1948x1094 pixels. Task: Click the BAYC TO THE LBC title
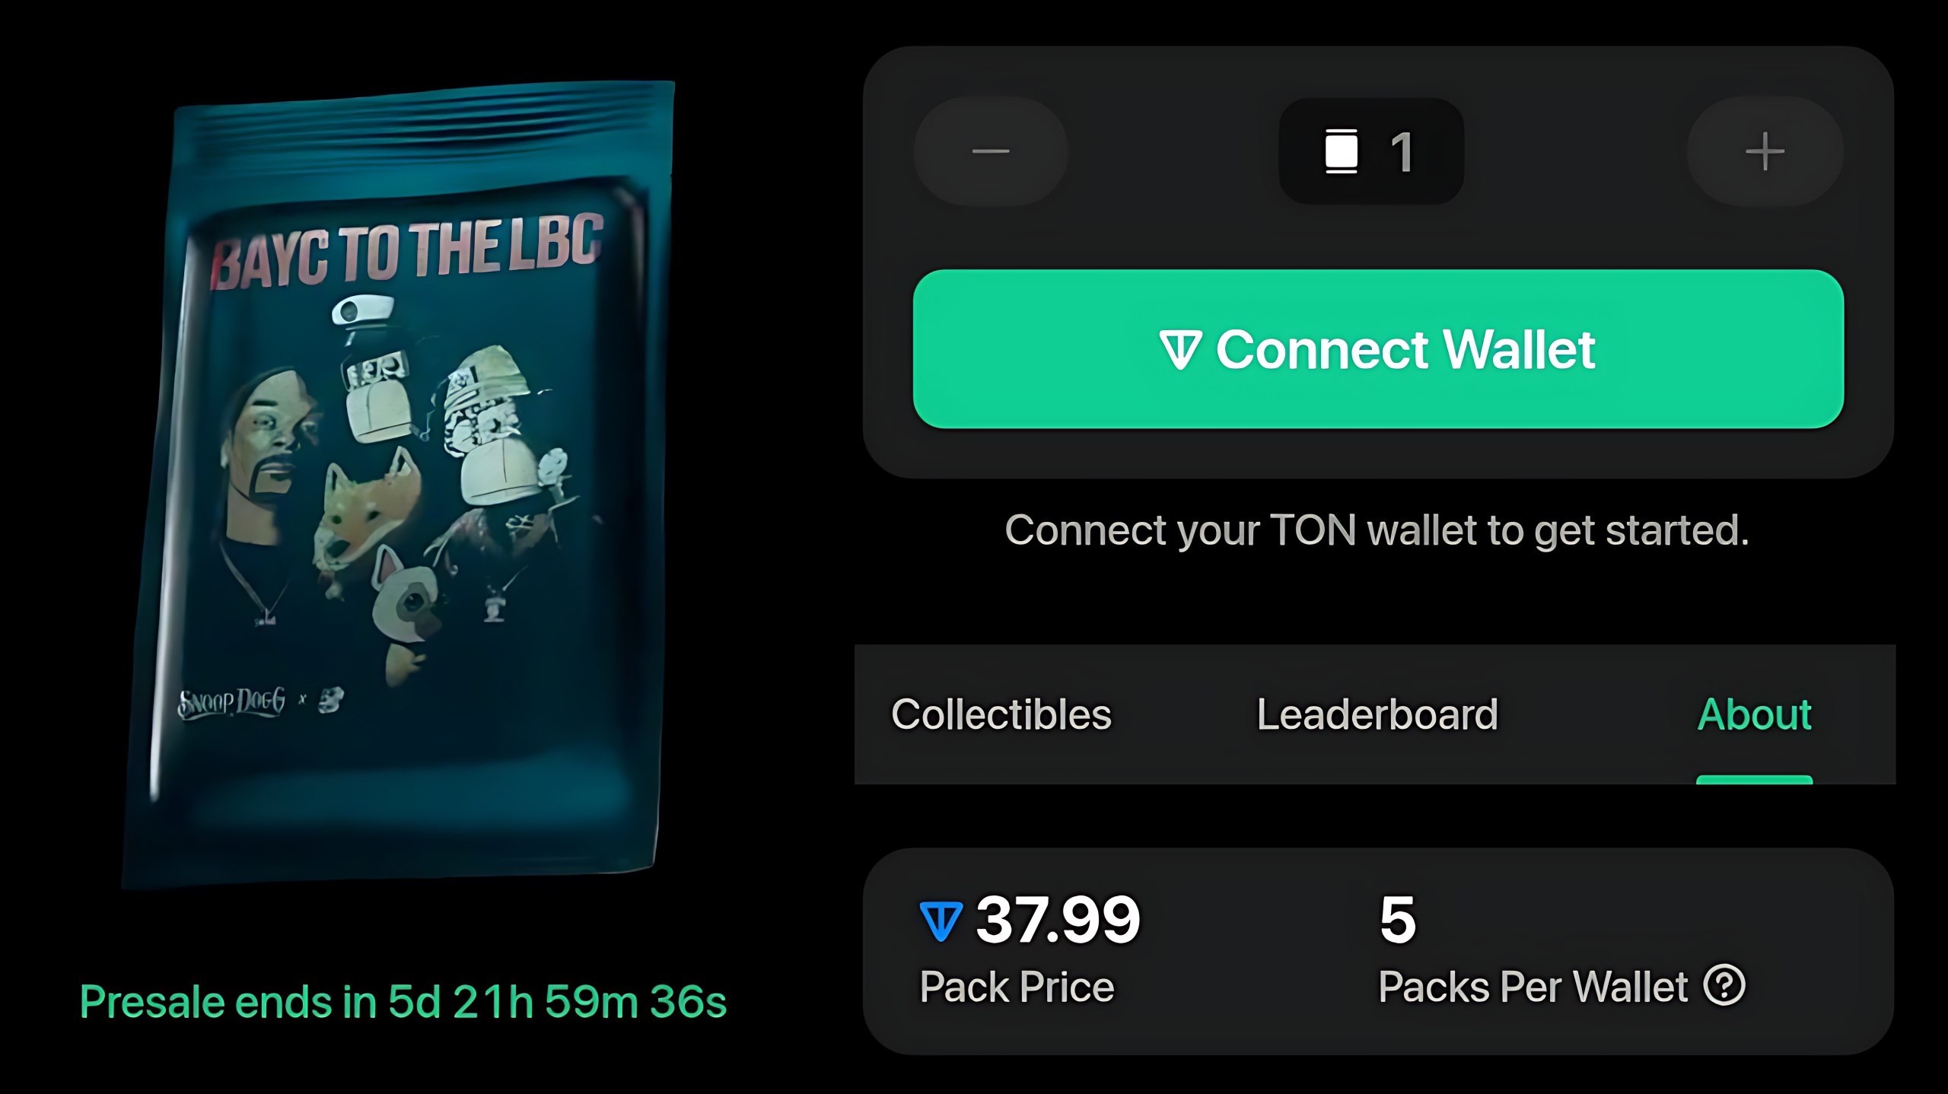pos(407,252)
